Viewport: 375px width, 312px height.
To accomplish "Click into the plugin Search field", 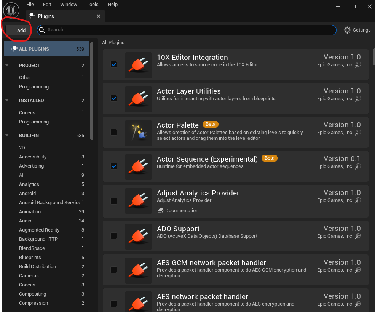I will point(187,30).
